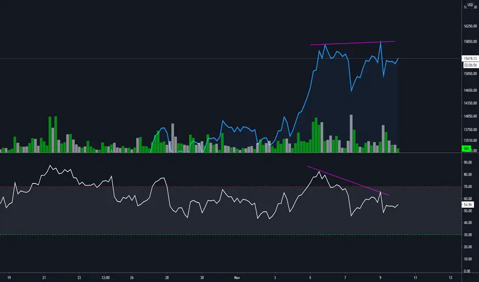Click the 13510.00 price scale label
The width and height of the screenshot is (479, 282).
click(470, 140)
